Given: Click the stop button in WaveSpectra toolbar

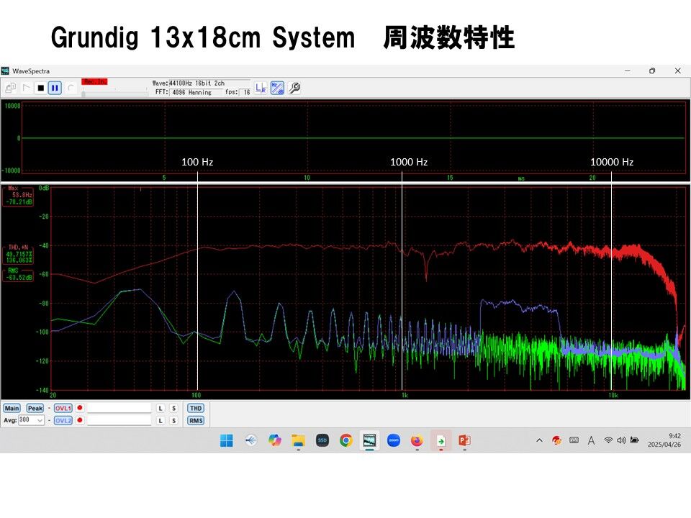Looking at the screenshot, I should [x=40, y=88].
